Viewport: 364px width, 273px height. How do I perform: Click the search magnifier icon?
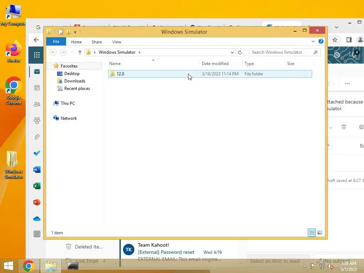[315, 52]
